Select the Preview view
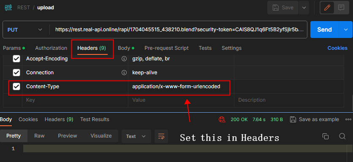353x162 pixels. tap(68, 136)
